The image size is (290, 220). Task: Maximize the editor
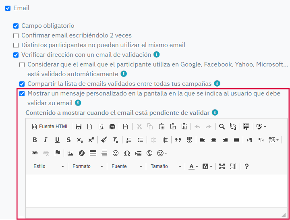(222, 166)
